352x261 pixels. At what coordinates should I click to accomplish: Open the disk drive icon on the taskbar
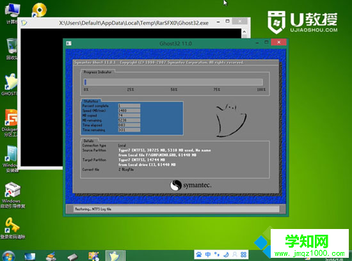[72, 257]
